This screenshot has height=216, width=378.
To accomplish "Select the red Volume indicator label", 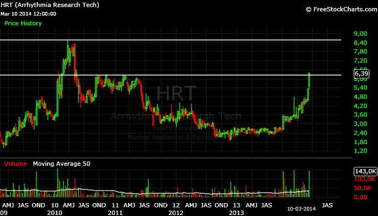I will point(16,164).
